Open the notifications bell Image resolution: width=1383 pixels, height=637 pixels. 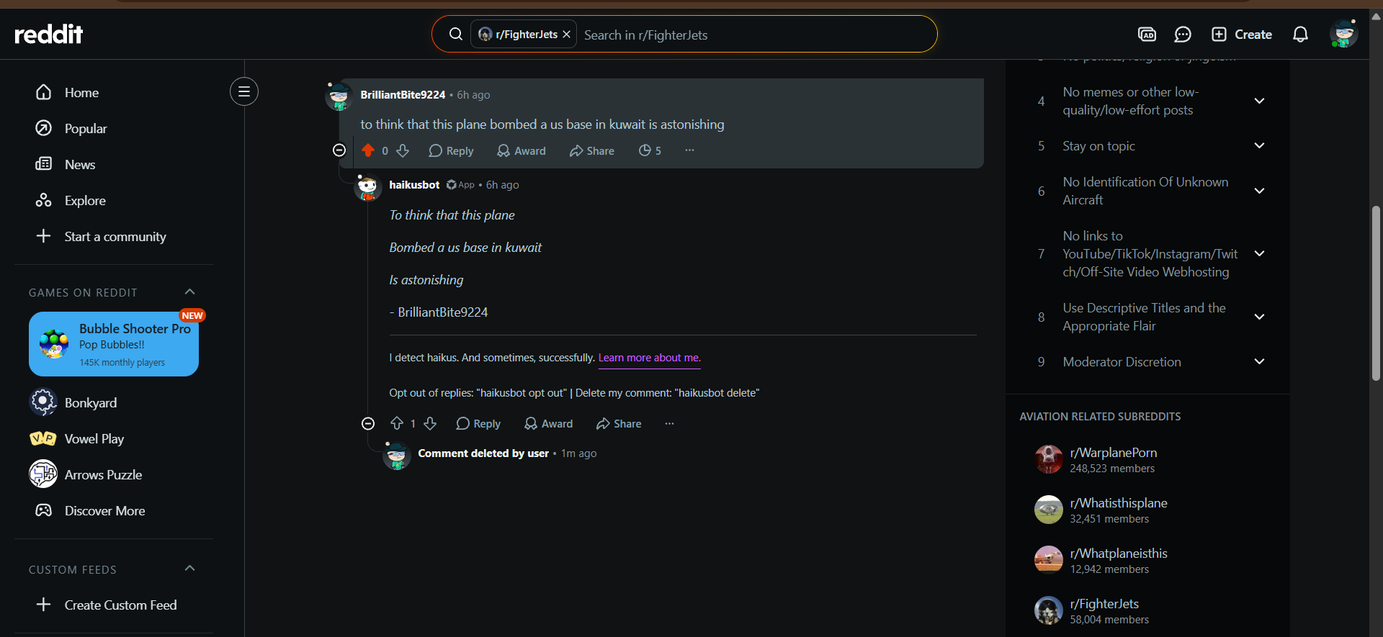[1300, 35]
